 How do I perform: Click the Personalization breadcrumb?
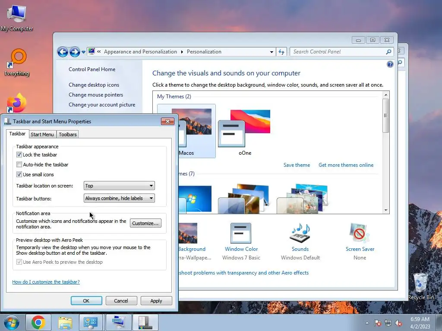(x=204, y=52)
